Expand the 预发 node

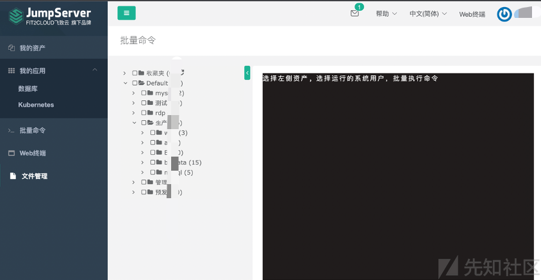pos(133,192)
